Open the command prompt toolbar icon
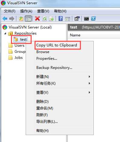Image resolution: width=120 pixels, height=142 pixels. click(86, 19)
